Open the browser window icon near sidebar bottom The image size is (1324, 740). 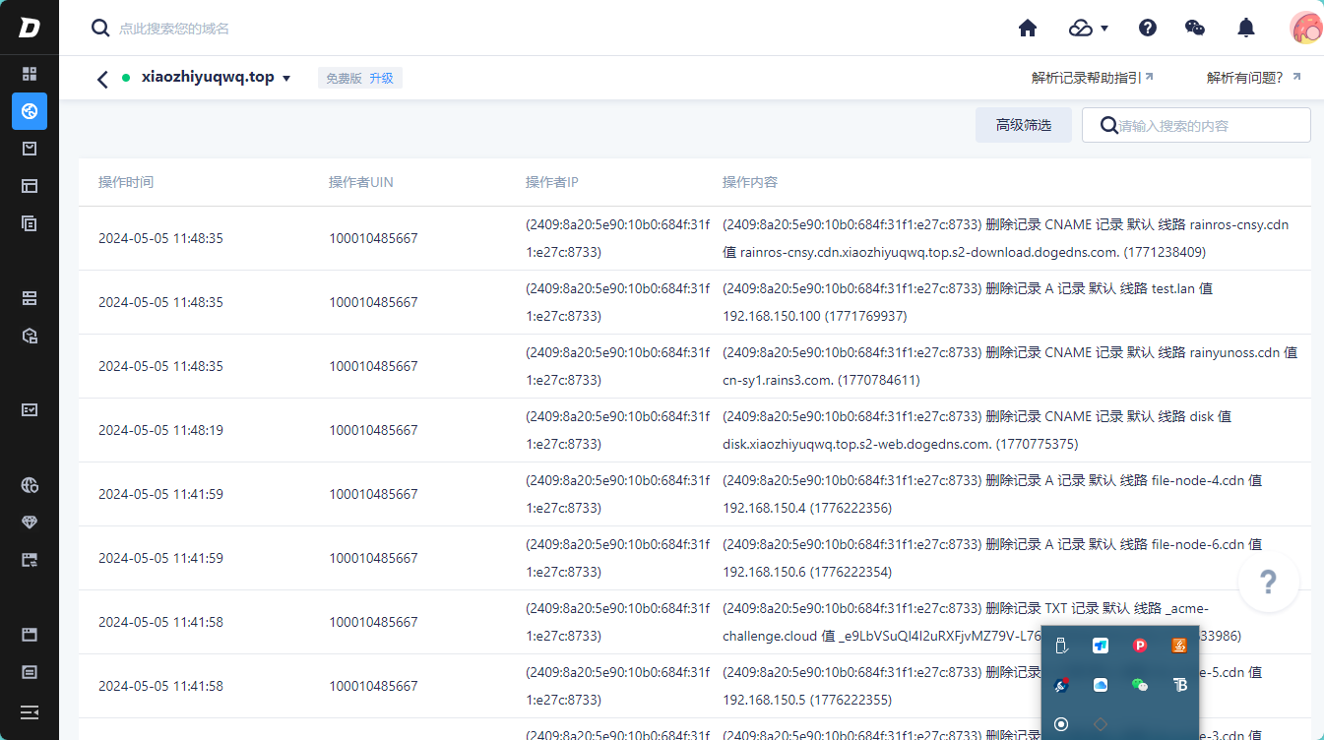pos(30,635)
